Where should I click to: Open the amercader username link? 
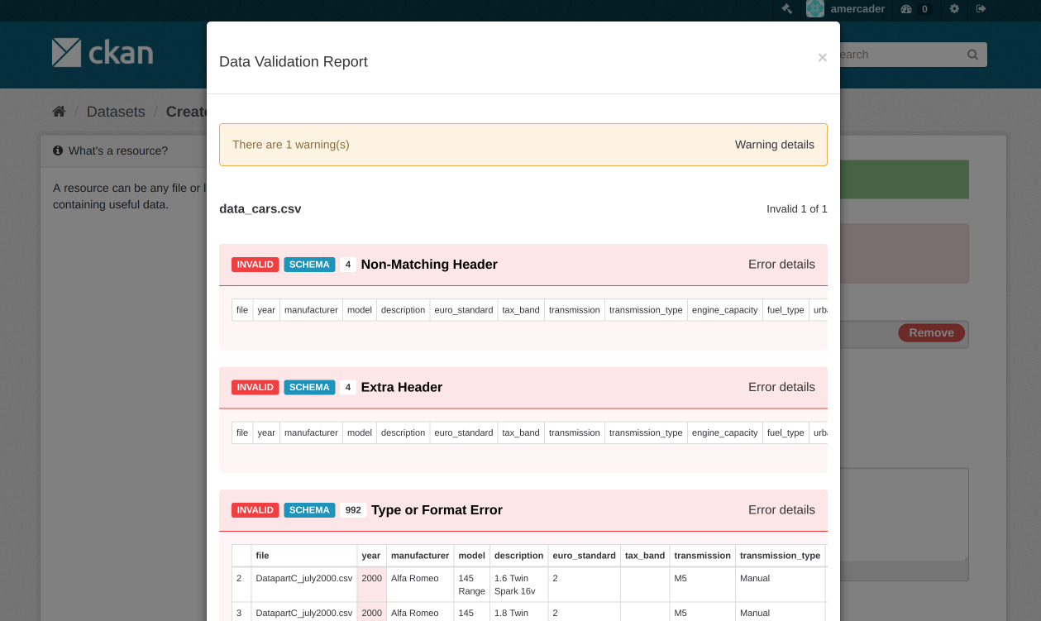tap(857, 9)
